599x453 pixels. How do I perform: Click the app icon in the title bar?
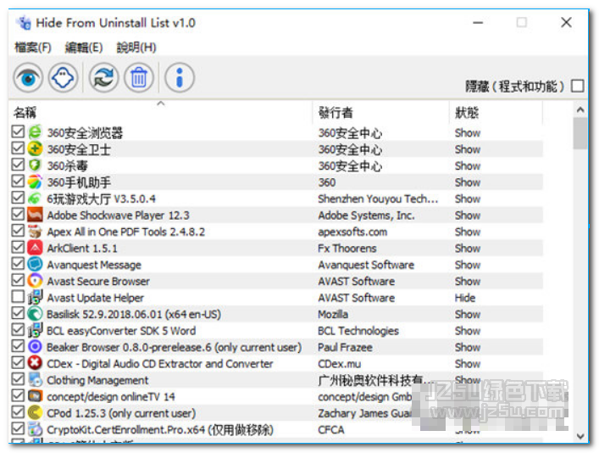24,23
